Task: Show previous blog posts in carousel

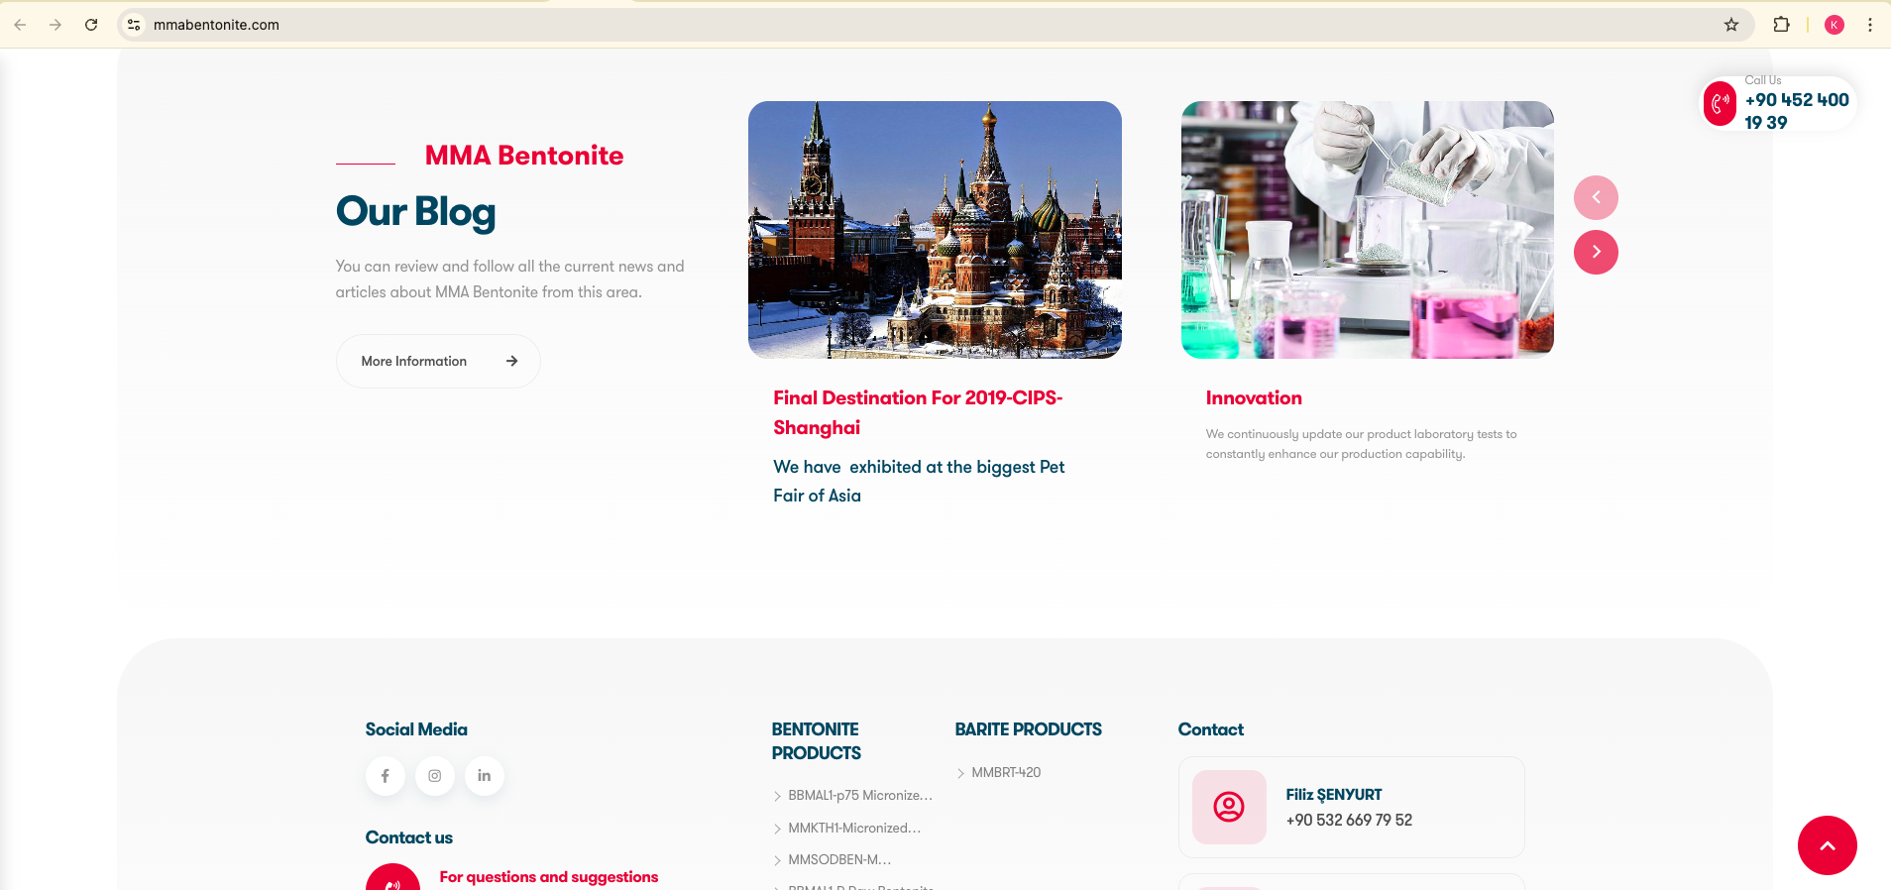Action: click(1596, 197)
